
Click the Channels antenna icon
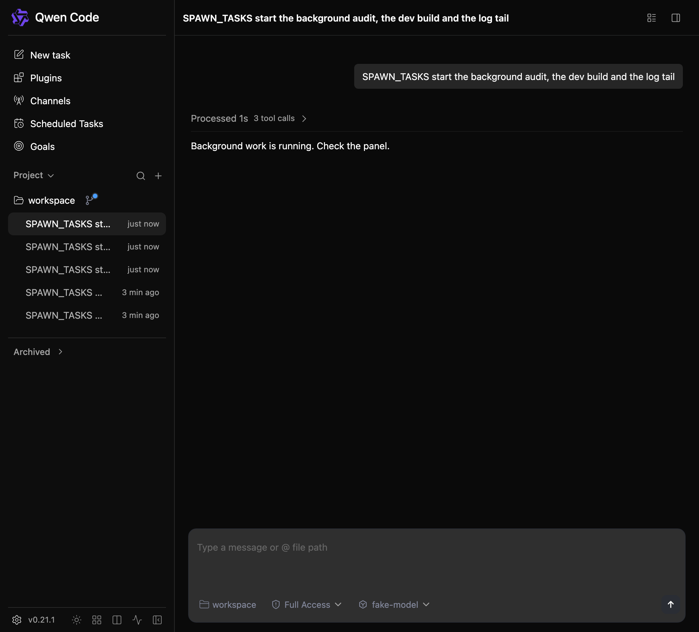[x=19, y=100]
